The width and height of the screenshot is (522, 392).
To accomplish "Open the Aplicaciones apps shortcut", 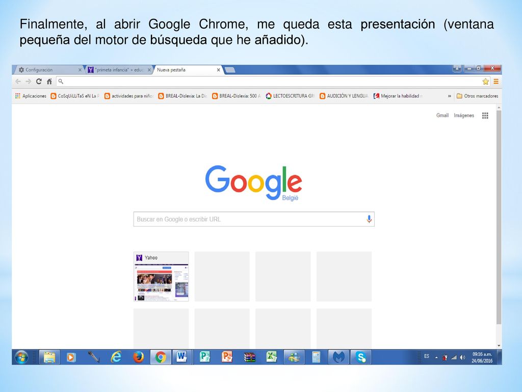I will tap(31, 96).
